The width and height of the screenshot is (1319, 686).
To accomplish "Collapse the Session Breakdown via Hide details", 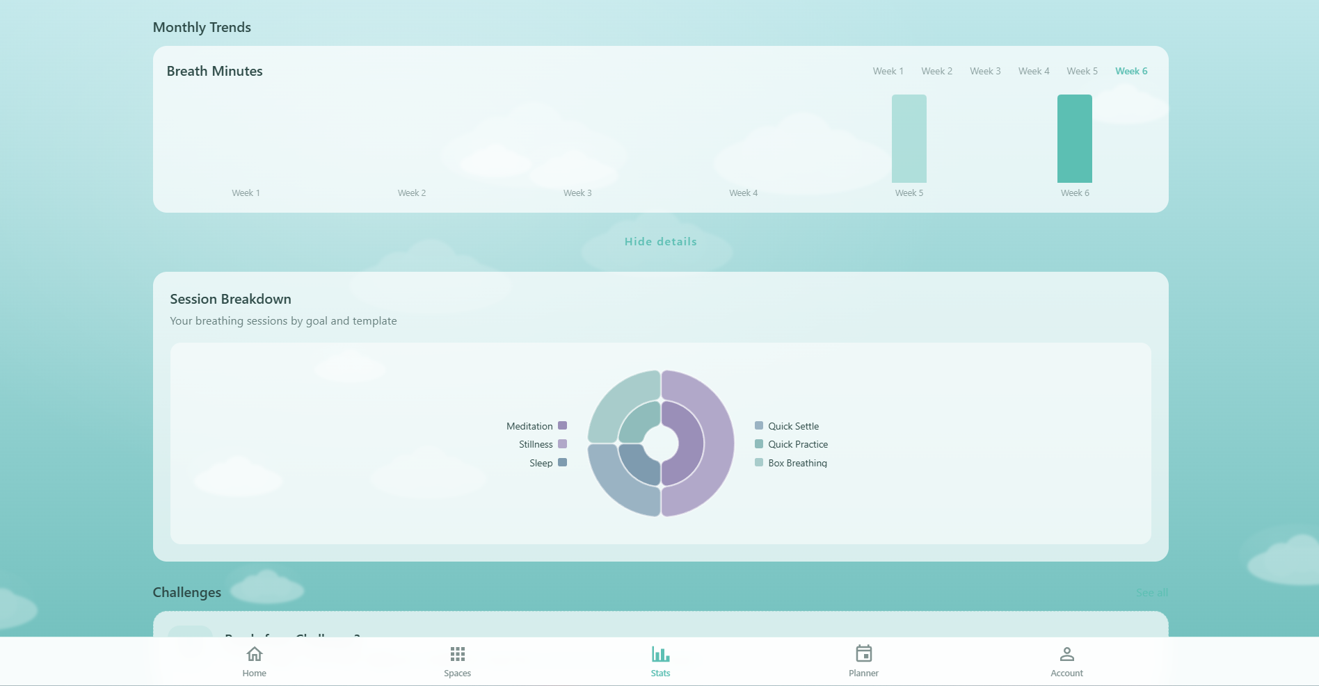I will coord(659,241).
